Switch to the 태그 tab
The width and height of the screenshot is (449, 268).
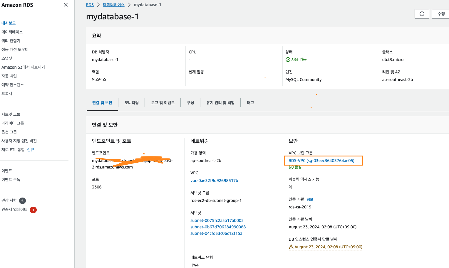(250, 102)
